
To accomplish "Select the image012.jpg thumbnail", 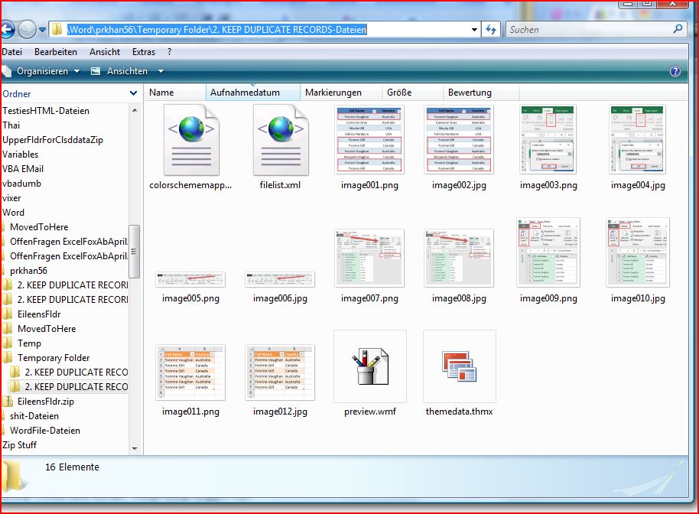I will 280,372.
